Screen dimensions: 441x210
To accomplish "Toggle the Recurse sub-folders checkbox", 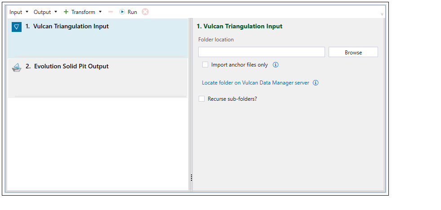I will (202, 99).
